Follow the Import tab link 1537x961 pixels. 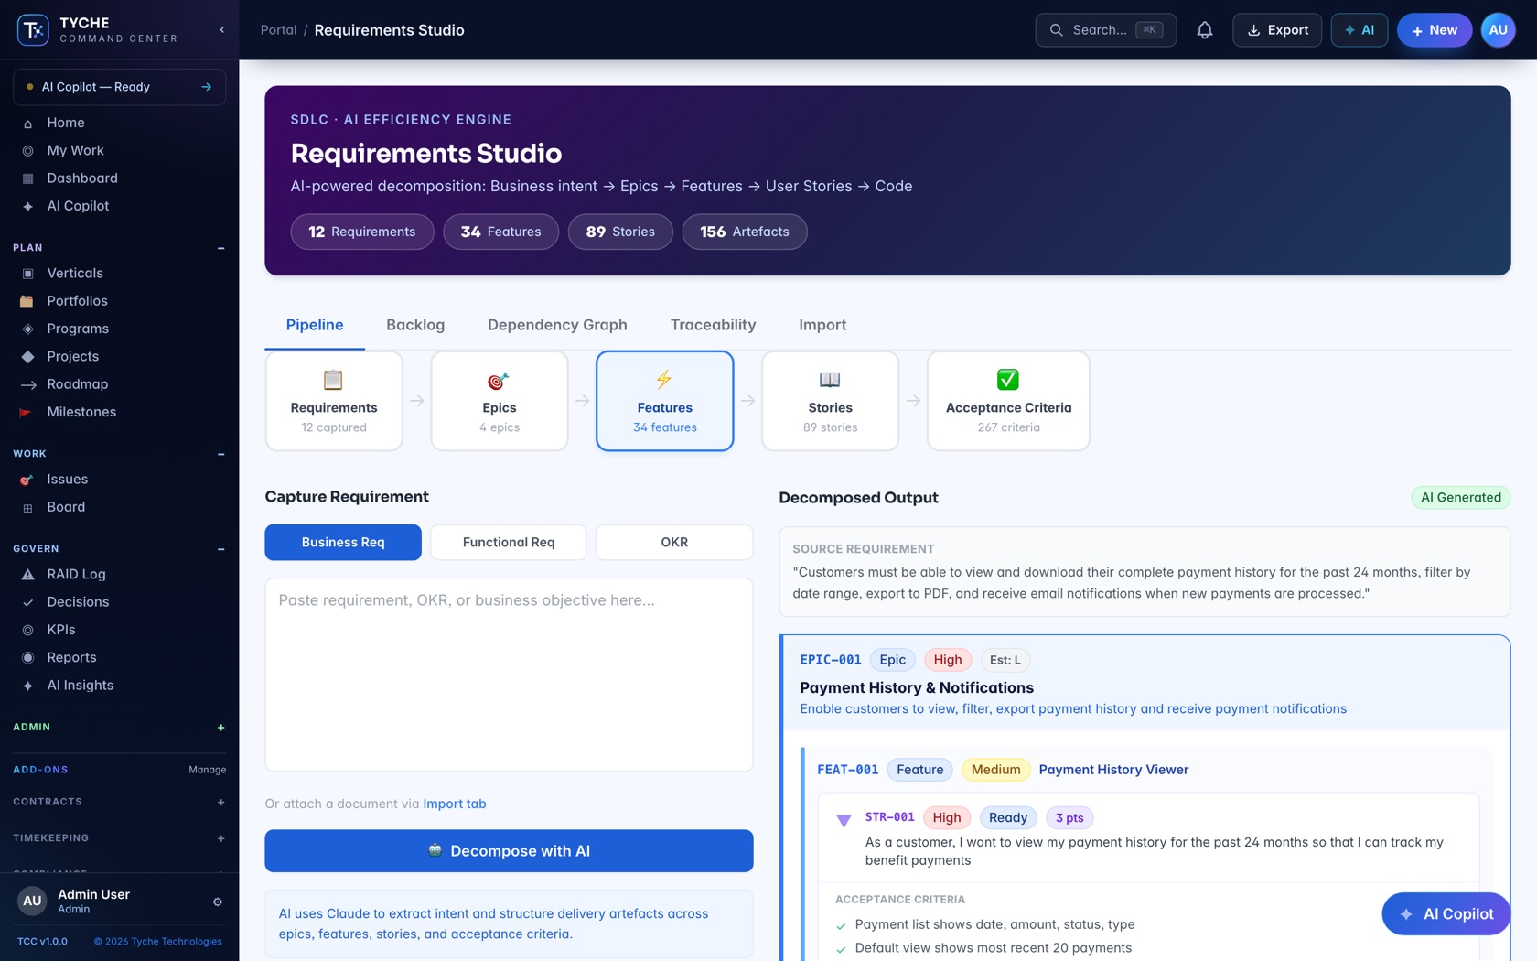(455, 804)
